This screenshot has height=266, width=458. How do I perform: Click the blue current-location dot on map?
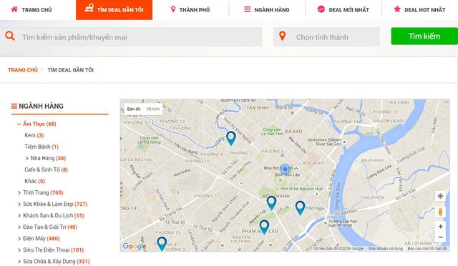point(285,169)
